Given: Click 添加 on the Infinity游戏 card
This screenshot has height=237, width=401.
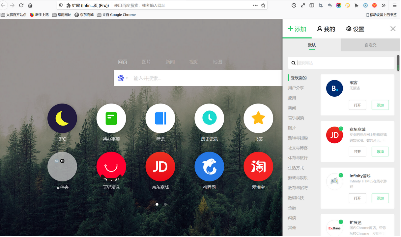Looking at the screenshot, I should pyautogui.click(x=380, y=198).
